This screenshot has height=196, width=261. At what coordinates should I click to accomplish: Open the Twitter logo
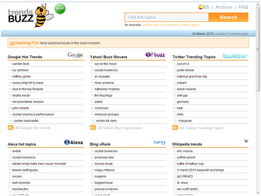(235, 56)
